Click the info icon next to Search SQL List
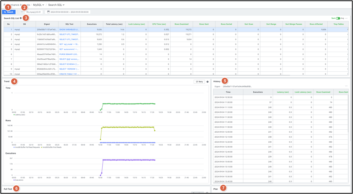The height and width of the screenshot is (194, 353). (20, 18)
